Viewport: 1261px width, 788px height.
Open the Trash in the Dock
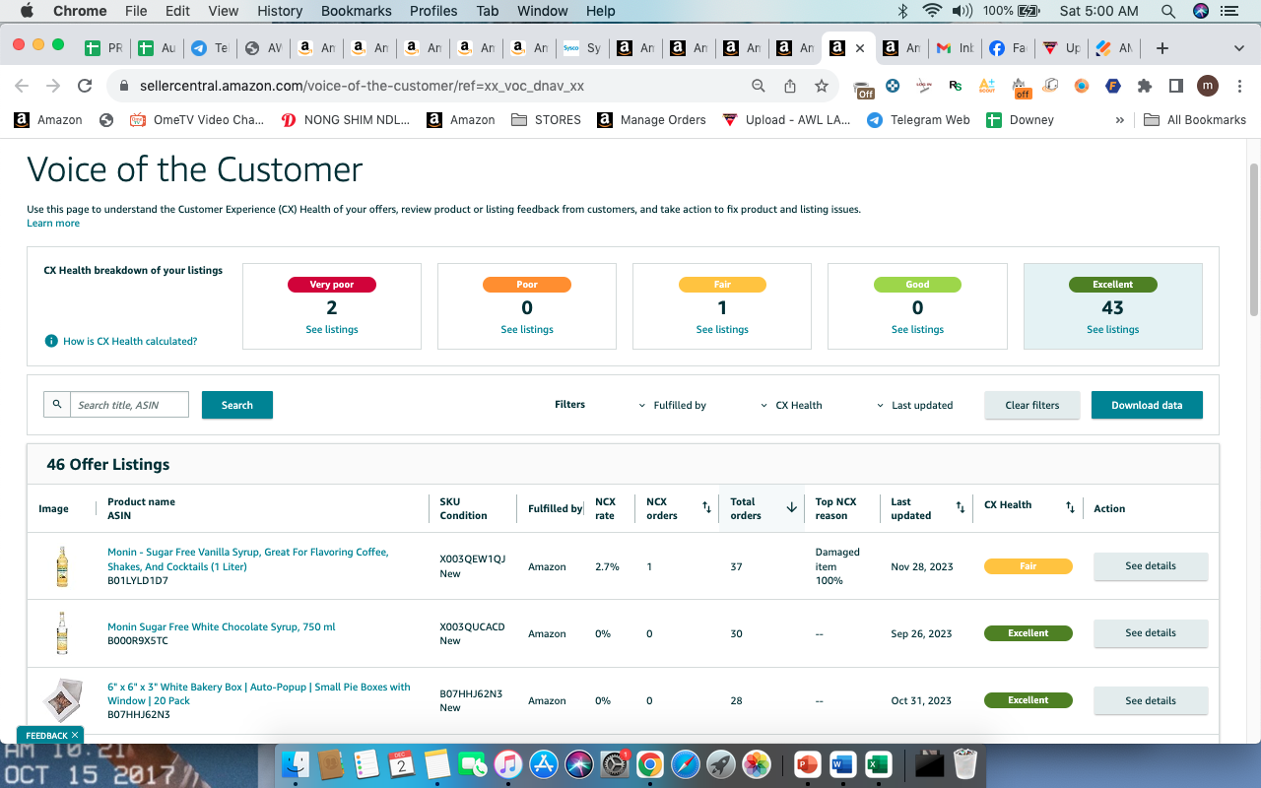(966, 763)
